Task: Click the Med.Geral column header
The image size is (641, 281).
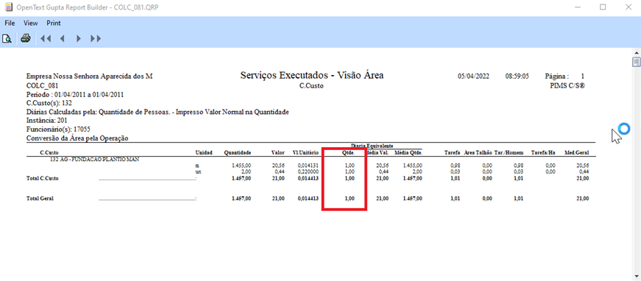Action: point(576,153)
